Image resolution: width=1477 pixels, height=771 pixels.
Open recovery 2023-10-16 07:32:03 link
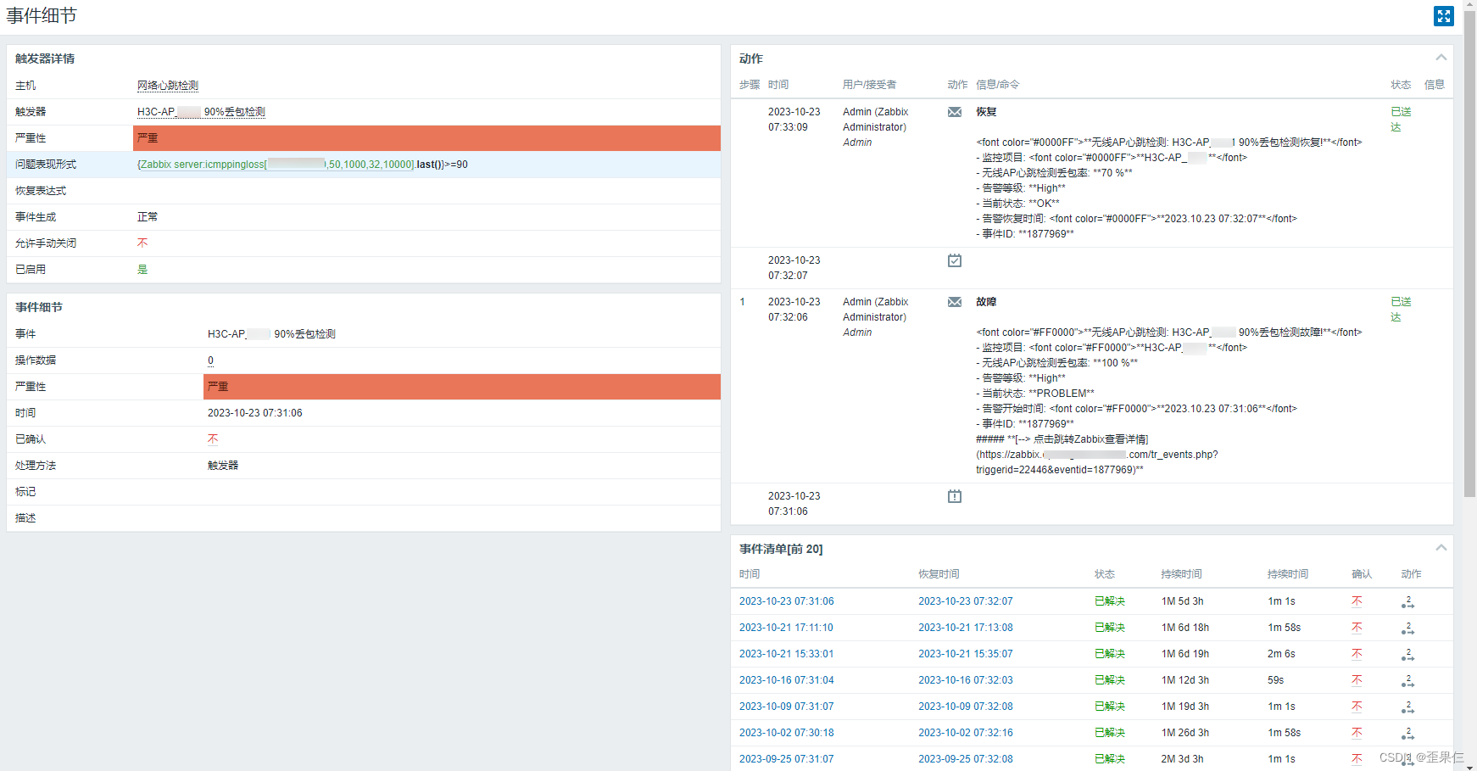pos(965,680)
